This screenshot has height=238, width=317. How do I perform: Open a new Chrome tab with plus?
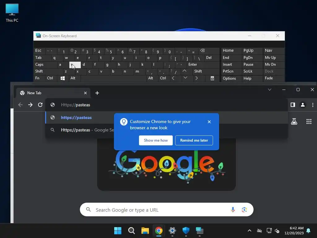(x=97, y=93)
